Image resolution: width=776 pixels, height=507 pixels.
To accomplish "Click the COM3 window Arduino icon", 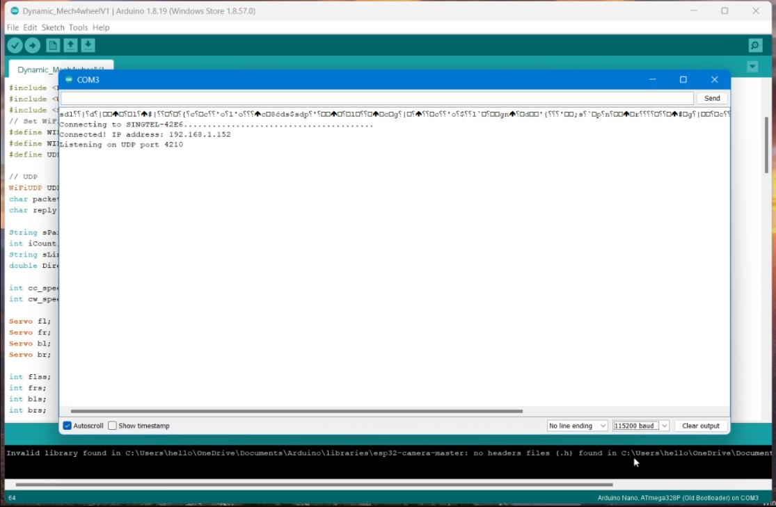I will point(68,80).
